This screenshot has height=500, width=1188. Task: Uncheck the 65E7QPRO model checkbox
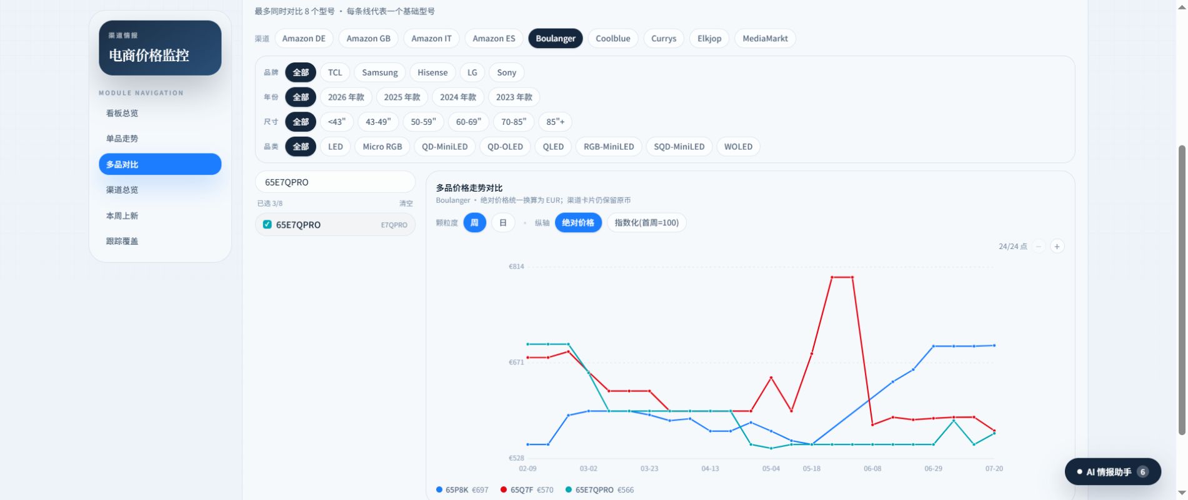click(x=267, y=225)
